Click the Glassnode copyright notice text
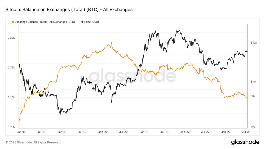265x149 pixels. [33, 142]
